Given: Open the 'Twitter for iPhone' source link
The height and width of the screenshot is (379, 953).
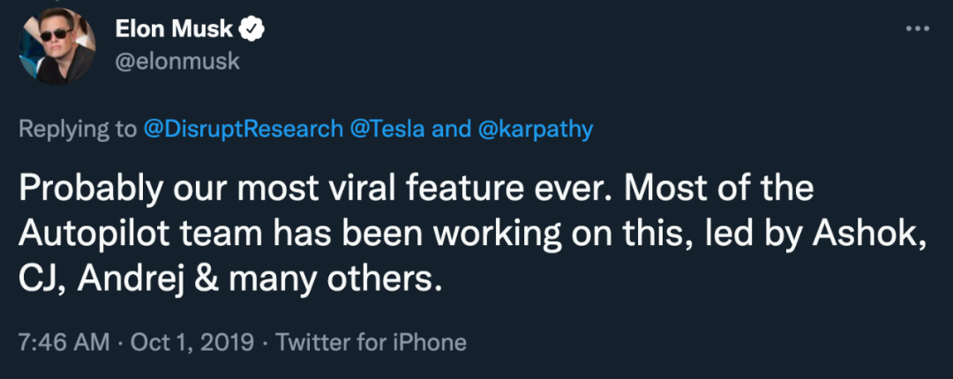Looking at the screenshot, I should 371,341.
